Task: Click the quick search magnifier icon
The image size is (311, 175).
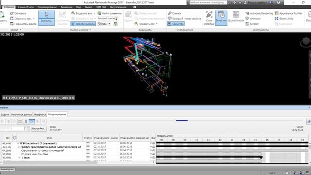Action: [116, 18]
